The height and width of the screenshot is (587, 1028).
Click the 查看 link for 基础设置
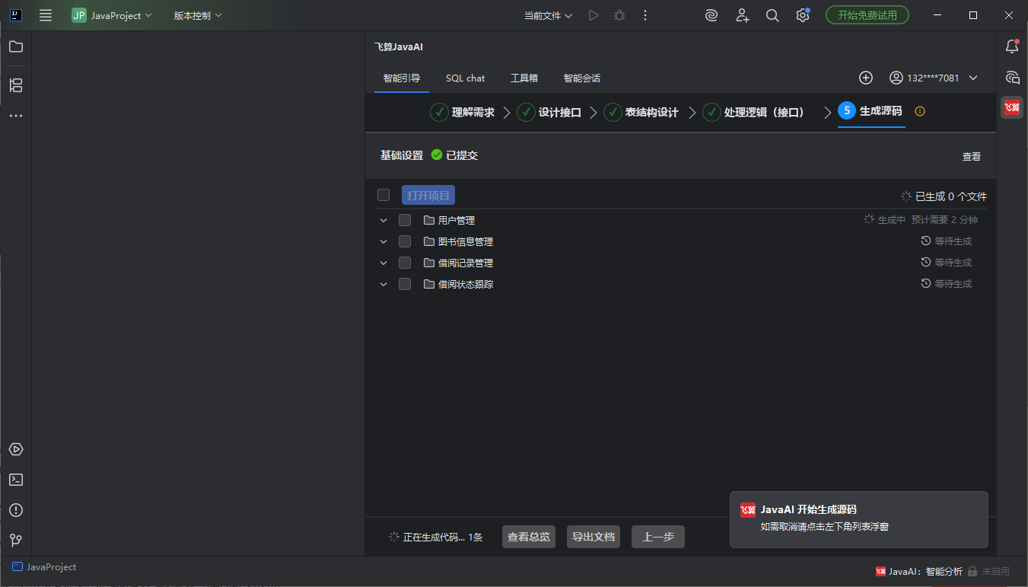(972, 156)
